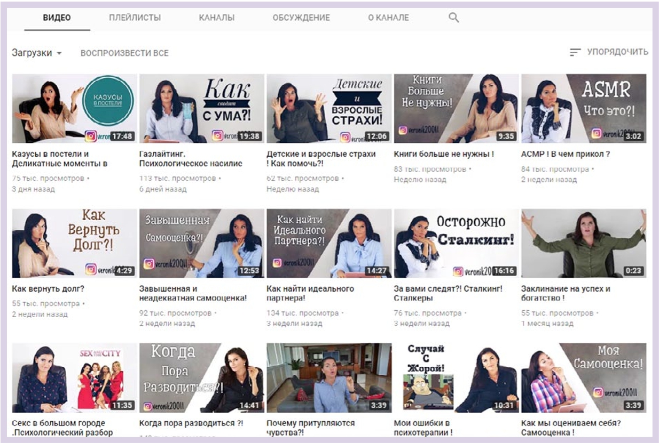The width and height of the screenshot is (659, 443).
Task: Expand the Загрузки dropdown arrow
Action: (x=59, y=54)
